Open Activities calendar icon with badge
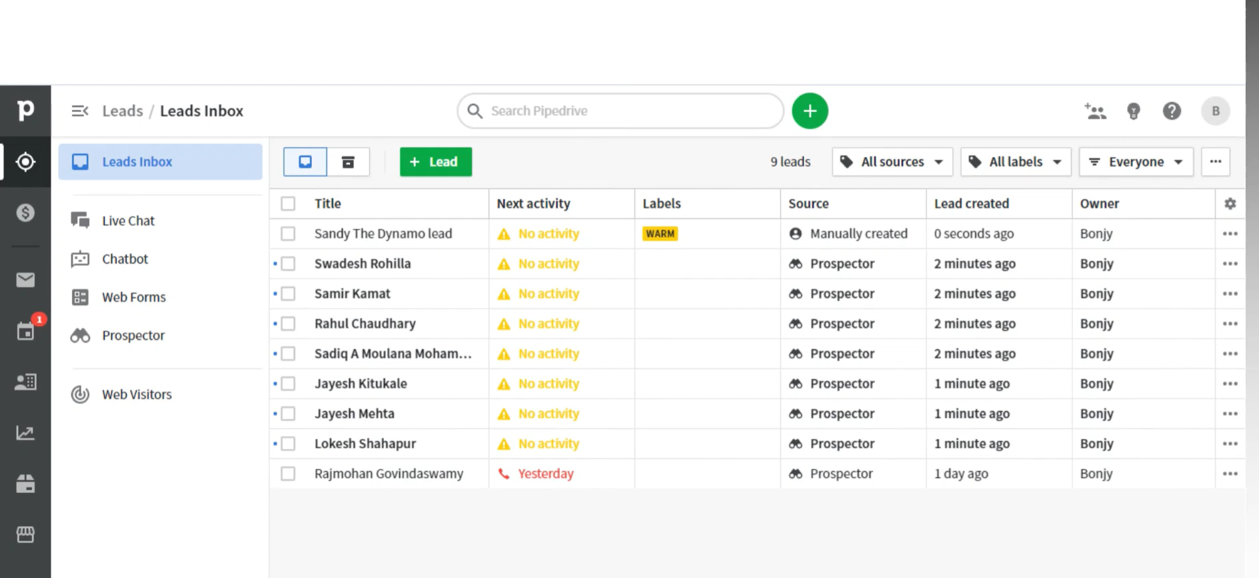 25,331
